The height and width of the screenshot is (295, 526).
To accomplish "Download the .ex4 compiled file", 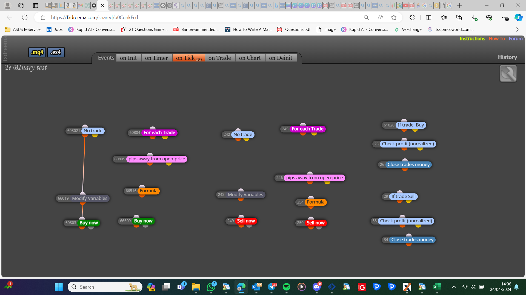I will (x=56, y=52).
